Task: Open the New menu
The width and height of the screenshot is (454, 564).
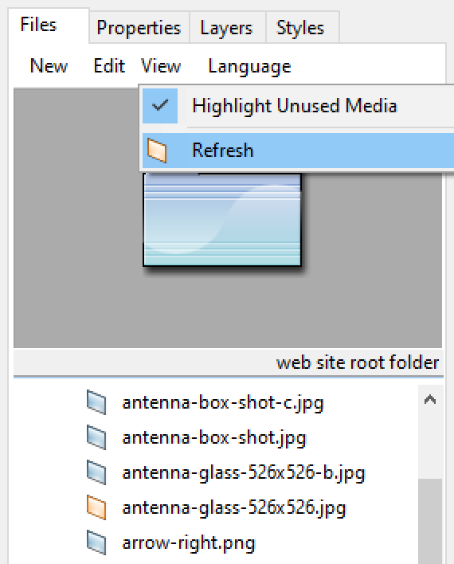Action: click(49, 66)
